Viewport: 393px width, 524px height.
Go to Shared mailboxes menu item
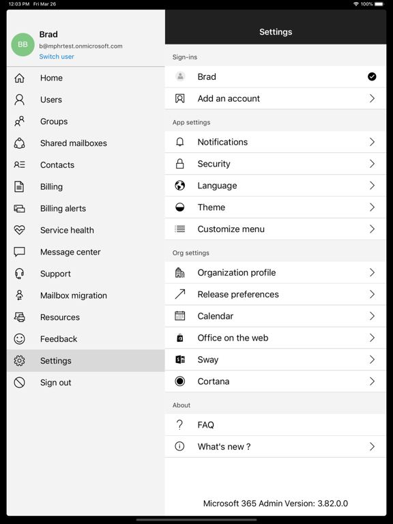pos(85,143)
